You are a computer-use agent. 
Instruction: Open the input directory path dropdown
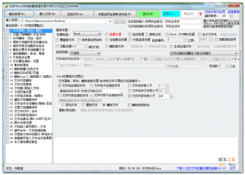[110, 21]
